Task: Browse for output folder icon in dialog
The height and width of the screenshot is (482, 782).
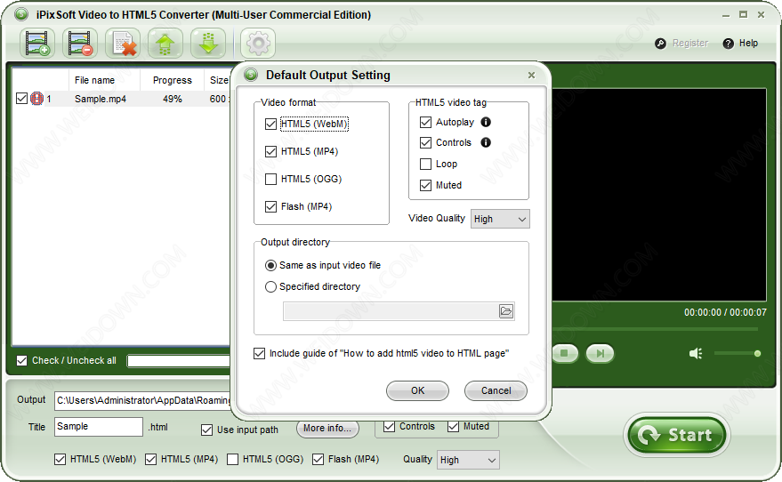Action: [505, 311]
